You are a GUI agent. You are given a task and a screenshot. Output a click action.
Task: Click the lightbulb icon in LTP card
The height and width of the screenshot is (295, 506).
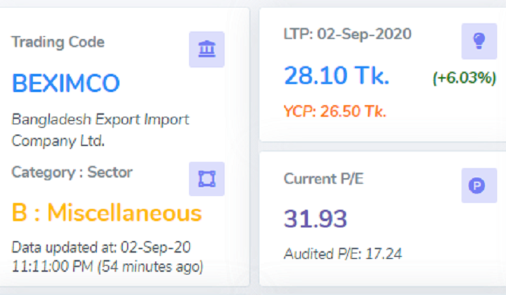tap(479, 41)
